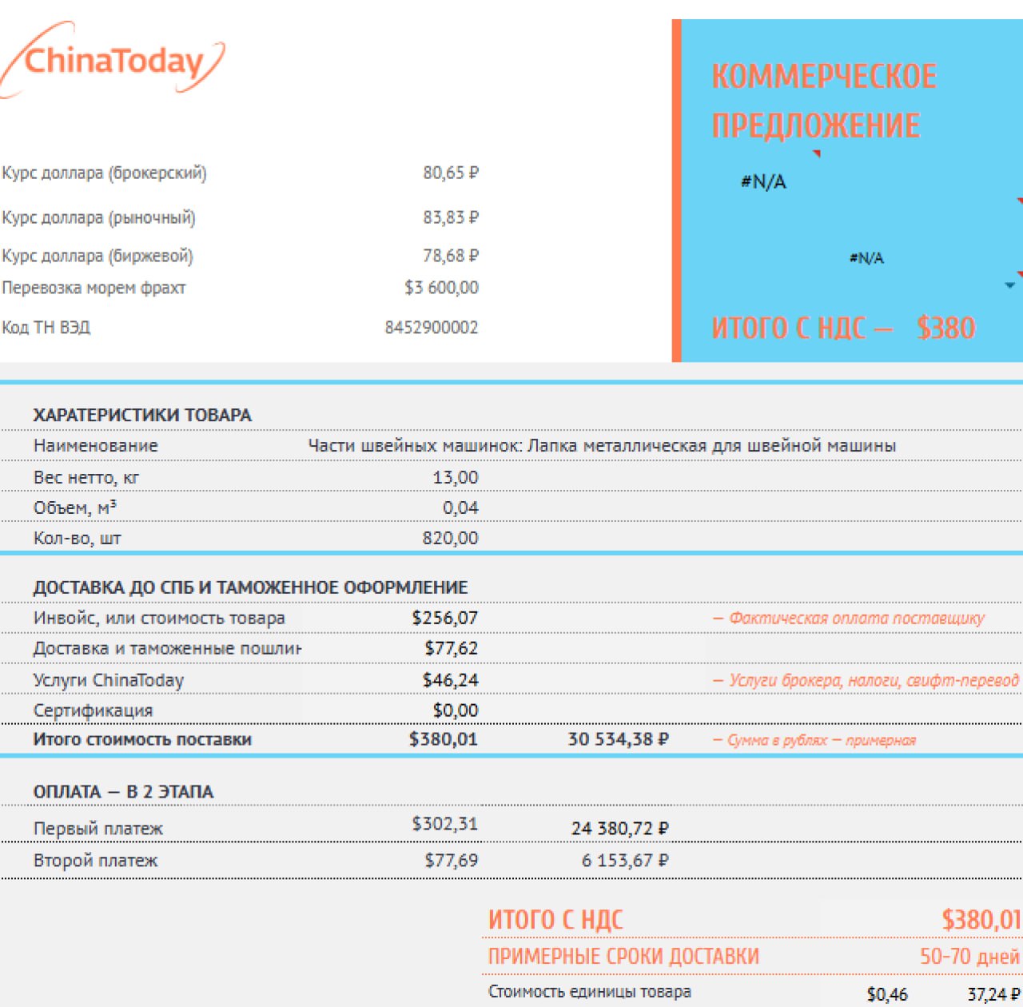
Task: Select market dollar rate value 83,83 ₽
Action: (450, 217)
